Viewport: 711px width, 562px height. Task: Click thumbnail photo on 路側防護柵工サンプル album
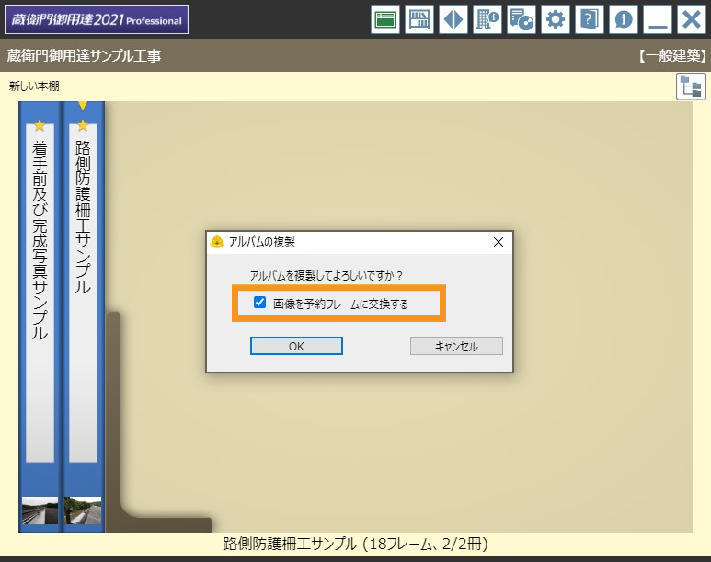click(83, 510)
